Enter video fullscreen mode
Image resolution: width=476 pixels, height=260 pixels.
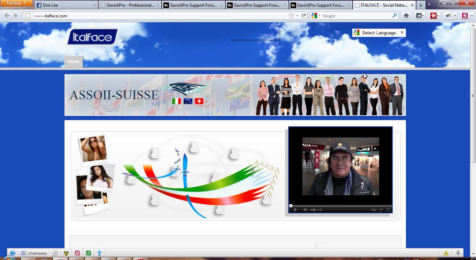click(x=388, y=210)
